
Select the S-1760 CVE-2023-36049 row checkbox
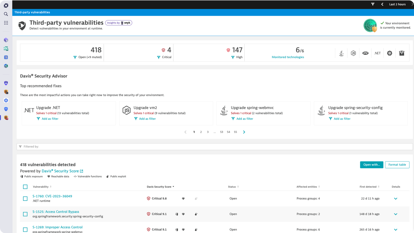pos(25,199)
